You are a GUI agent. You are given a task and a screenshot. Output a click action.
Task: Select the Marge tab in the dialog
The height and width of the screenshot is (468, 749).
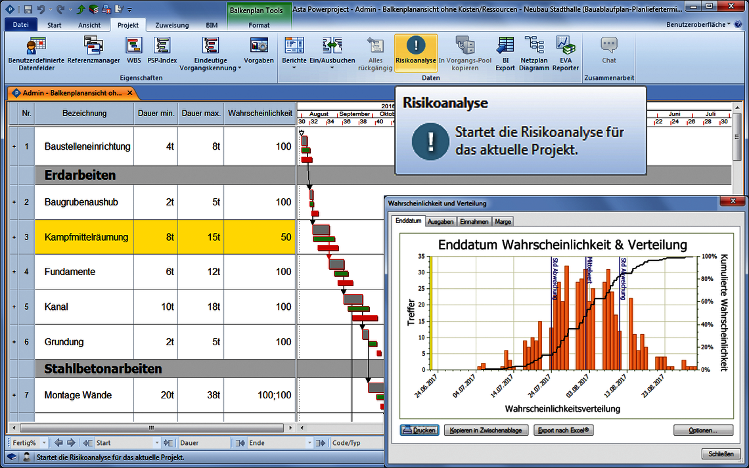click(503, 221)
